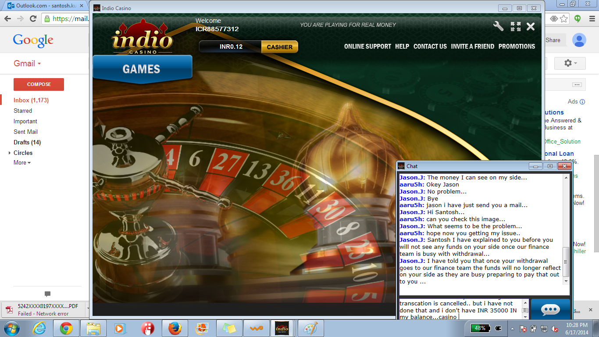Open Starred mail folder
This screenshot has height=337, width=599.
coord(23,111)
